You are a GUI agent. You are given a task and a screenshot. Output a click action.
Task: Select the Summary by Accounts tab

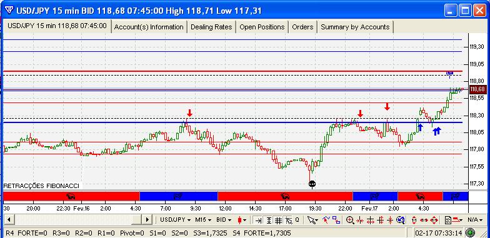(x=355, y=27)
